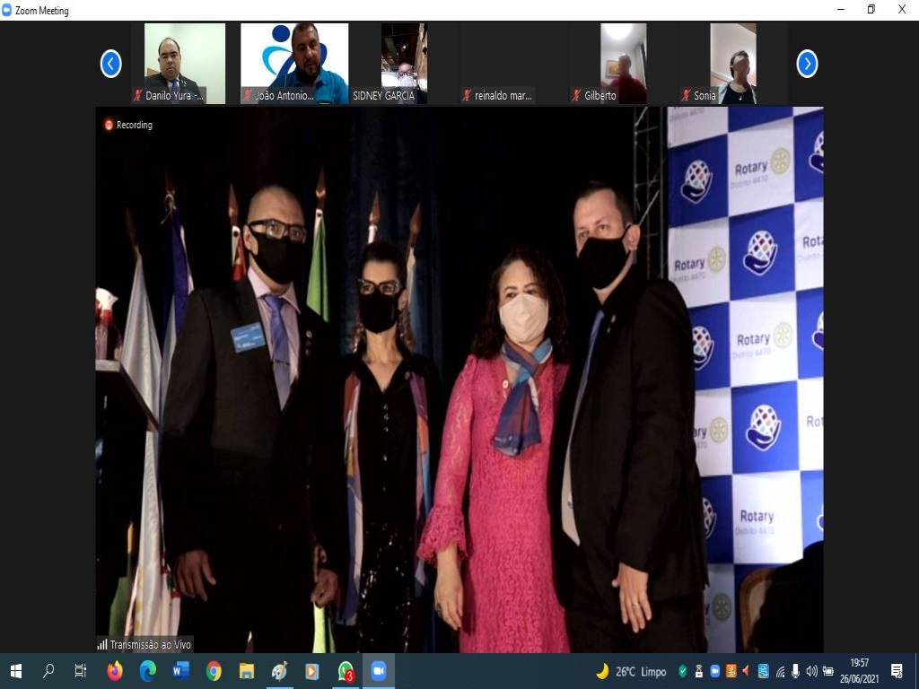Open Windows taskbar search

[48, 671]
